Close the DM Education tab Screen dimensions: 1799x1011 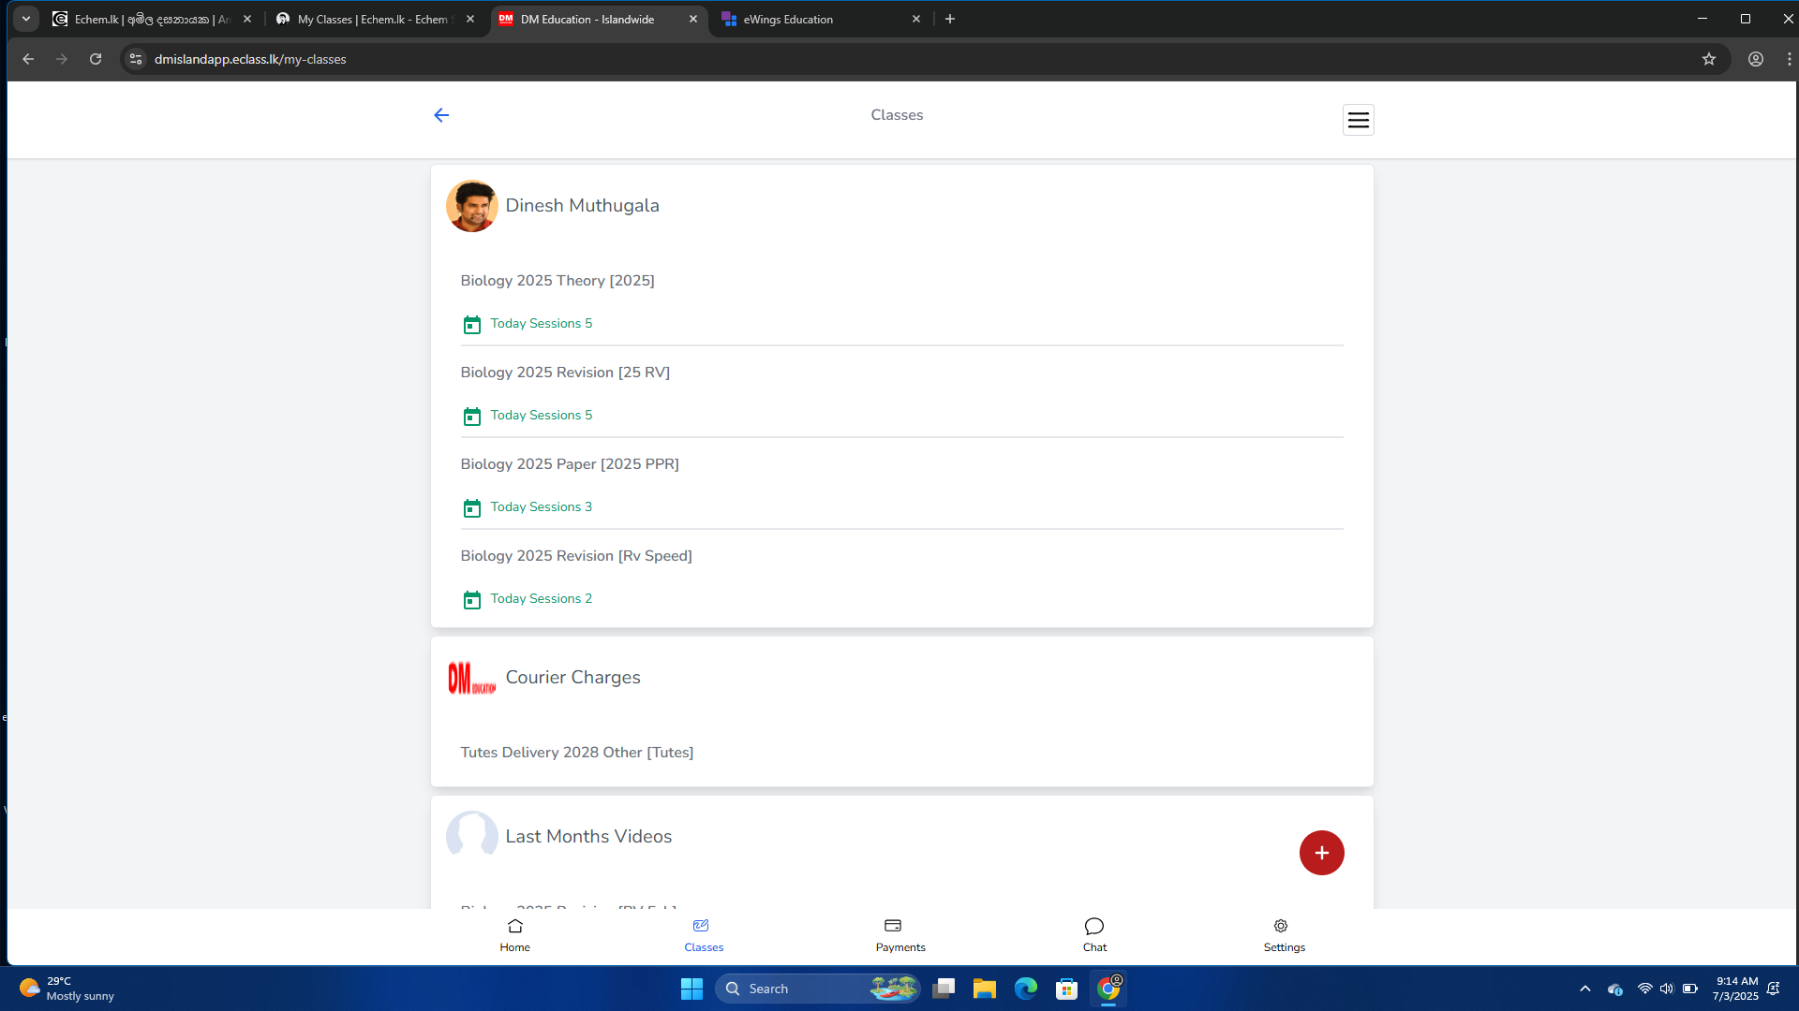pos(693,19)
